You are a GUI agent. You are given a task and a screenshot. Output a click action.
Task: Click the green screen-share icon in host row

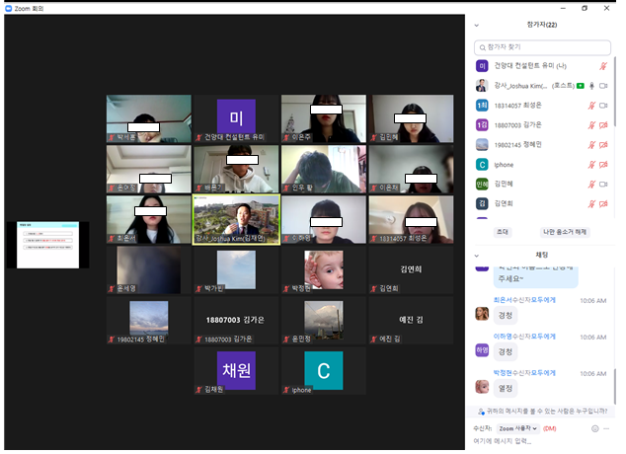pos(580,86)
